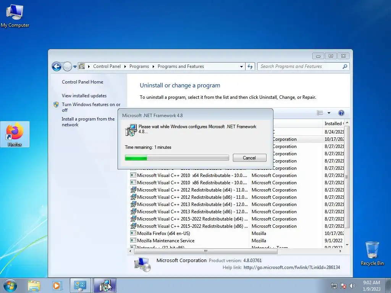Launch Windows Media Player from taskbar
This screenshot has width=391, height=293.
(57, 286)
